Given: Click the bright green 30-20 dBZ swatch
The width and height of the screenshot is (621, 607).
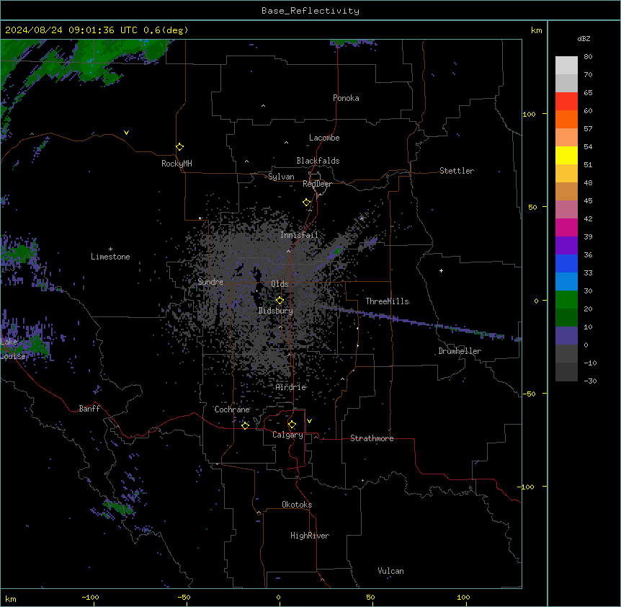Looking at the screenshot, I should point(566,300).
